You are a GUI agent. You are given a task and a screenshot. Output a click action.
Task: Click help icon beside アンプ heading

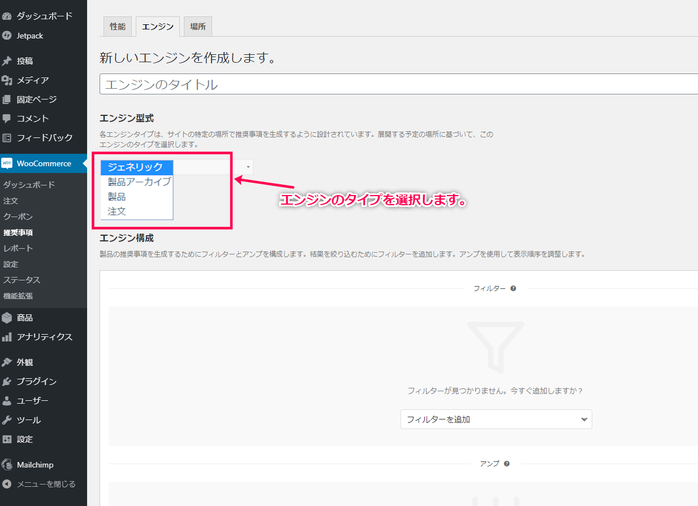[506, 464]
